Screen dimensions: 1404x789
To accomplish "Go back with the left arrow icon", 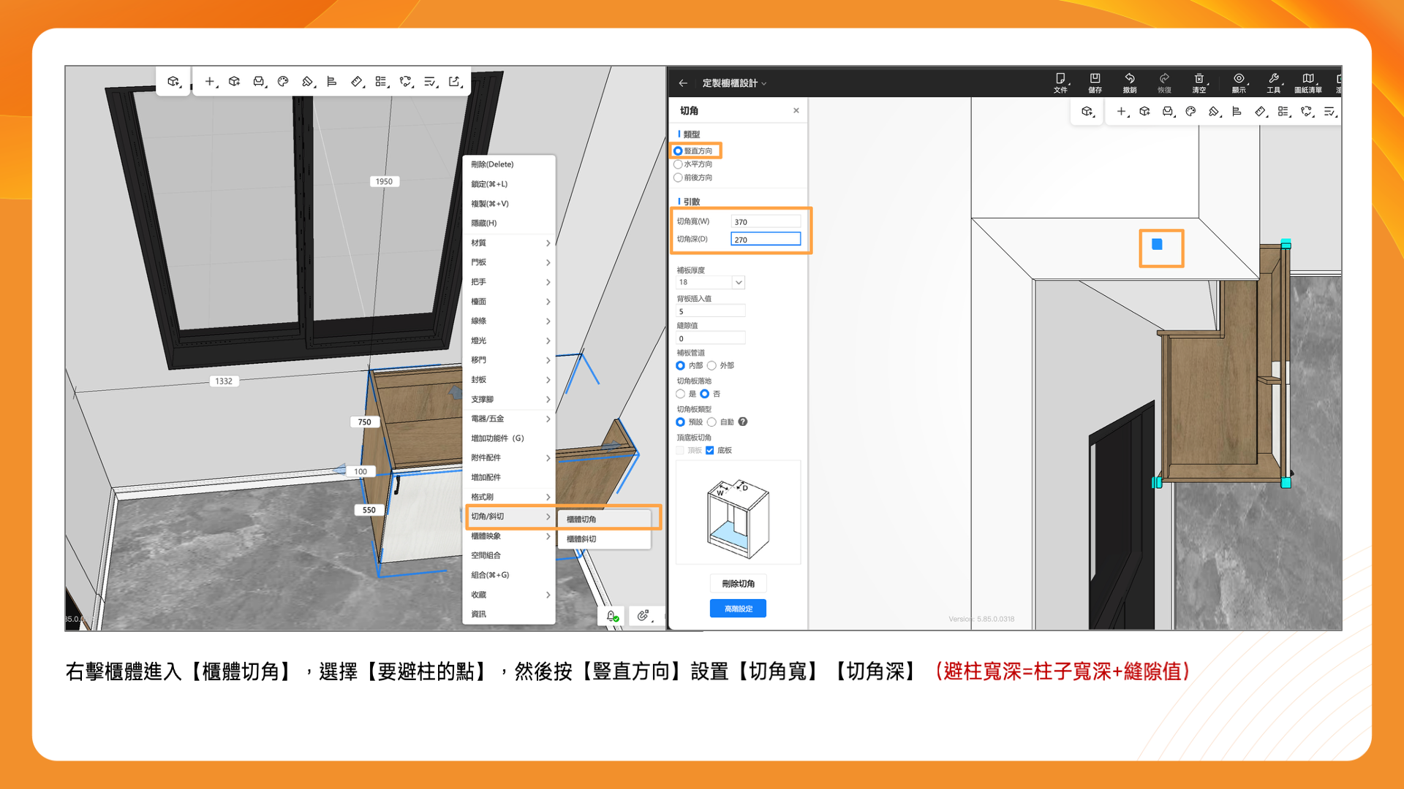I will click(683, 83).
